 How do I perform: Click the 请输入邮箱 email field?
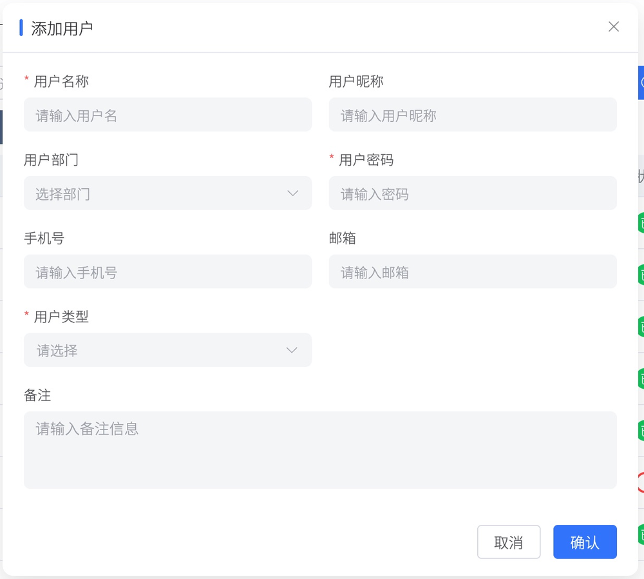click(x=473, y=272)
